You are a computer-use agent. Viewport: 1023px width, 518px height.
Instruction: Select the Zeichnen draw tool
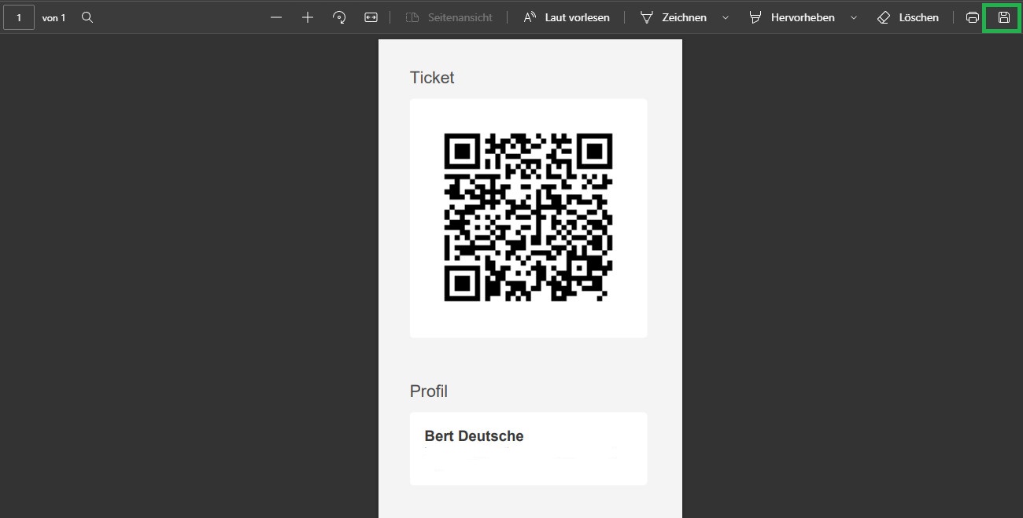click(x=674, y=17)
